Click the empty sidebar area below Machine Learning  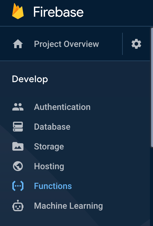(x=75, y=220)
